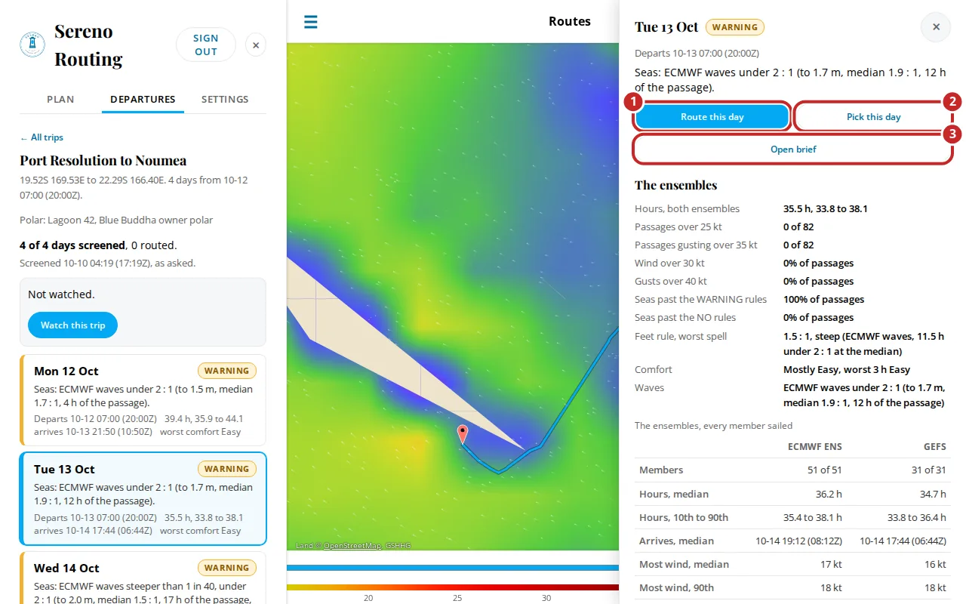
Task: Go back via the All trips link
Action: 42,137
